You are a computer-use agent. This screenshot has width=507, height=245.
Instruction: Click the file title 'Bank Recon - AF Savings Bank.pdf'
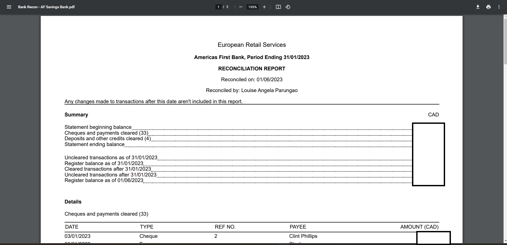[x=46, y=7]
